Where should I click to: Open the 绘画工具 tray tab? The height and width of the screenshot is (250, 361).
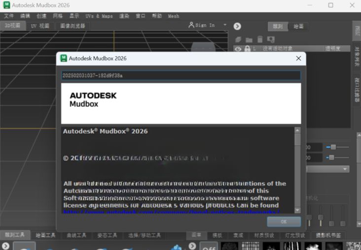tap(45, 235)
